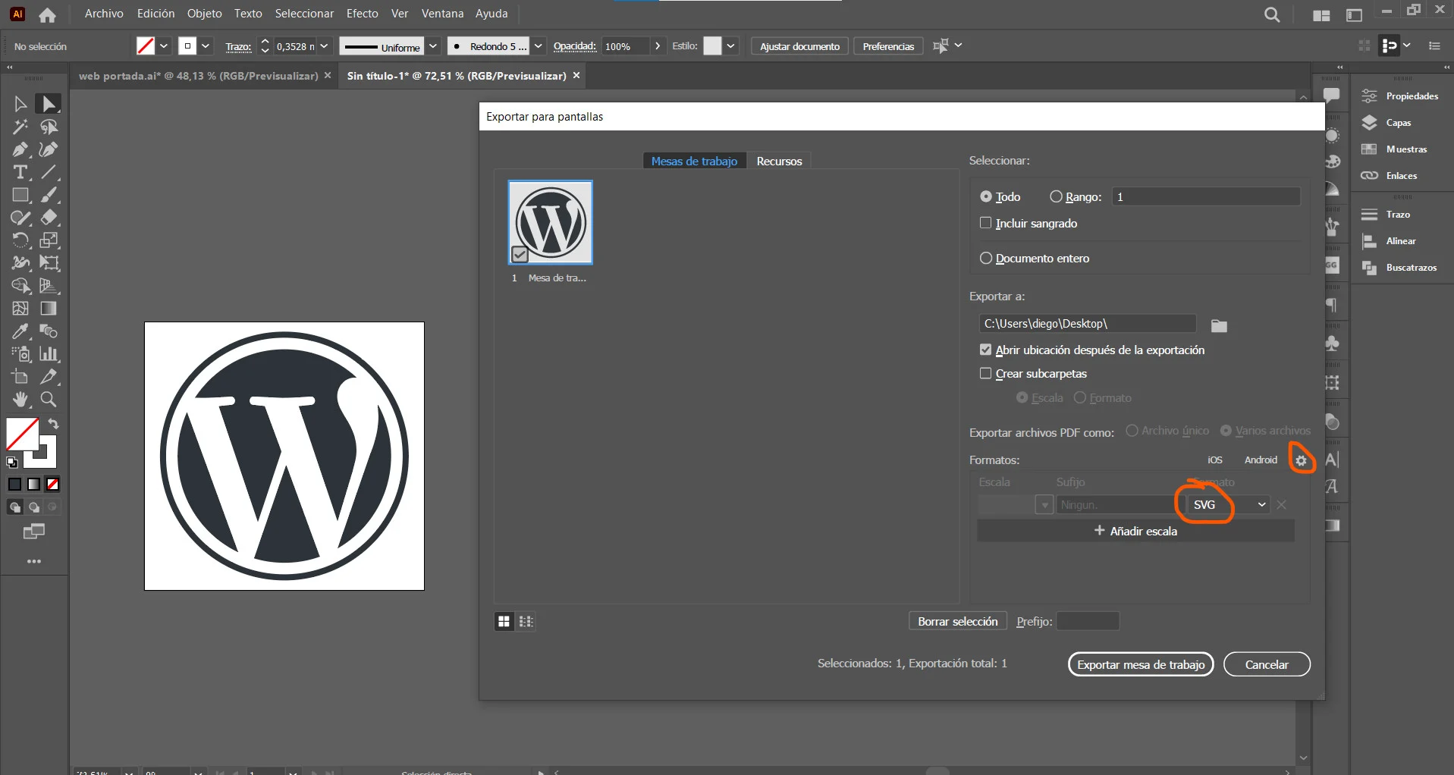Open the Ventana menu
This screenshot has height=775, width=1454.
click(x=442, y=14)
